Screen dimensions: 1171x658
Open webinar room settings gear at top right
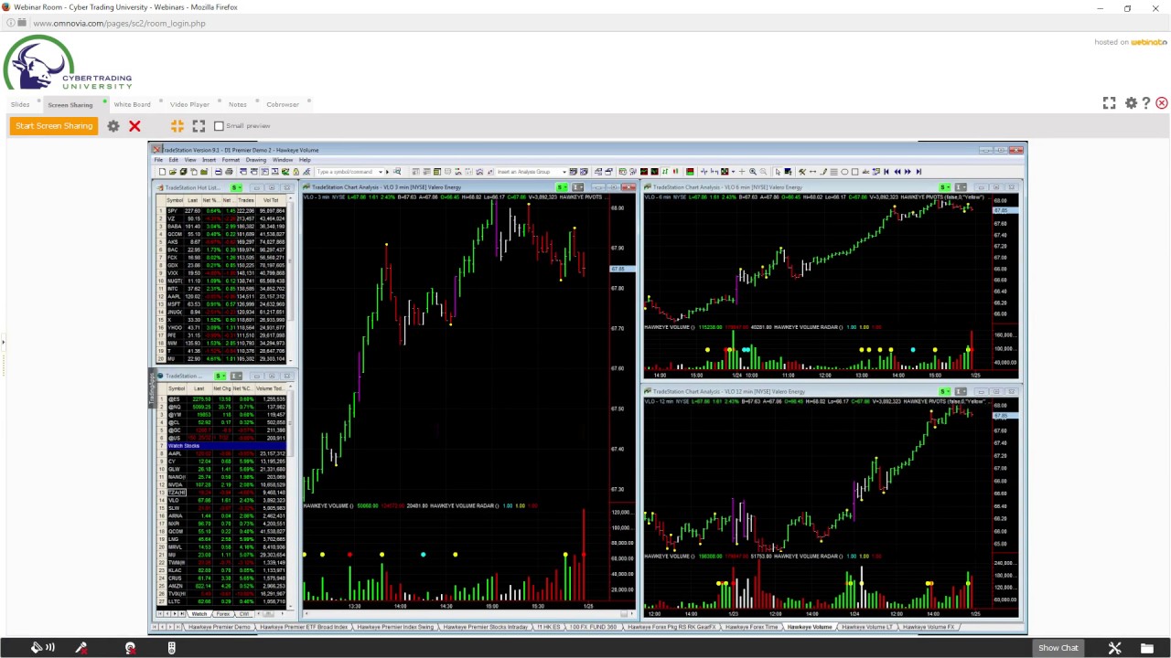[1131, 103]
